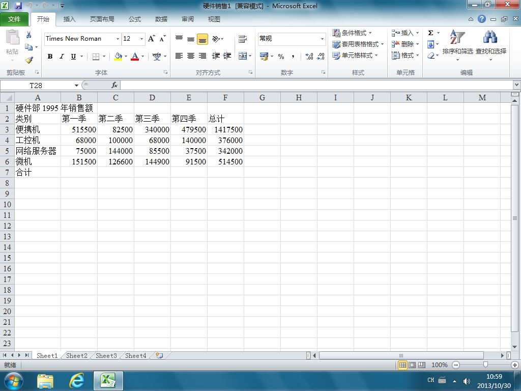
Task: Click the Copy icon in clipboard group
Action: pos(29,47)
